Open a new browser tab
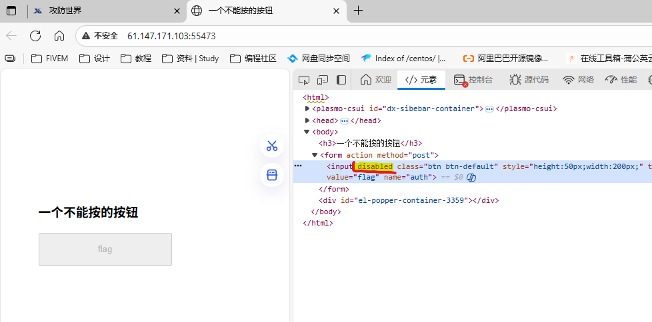This screenshot has width=652, height=322. (x=358, y=11)
